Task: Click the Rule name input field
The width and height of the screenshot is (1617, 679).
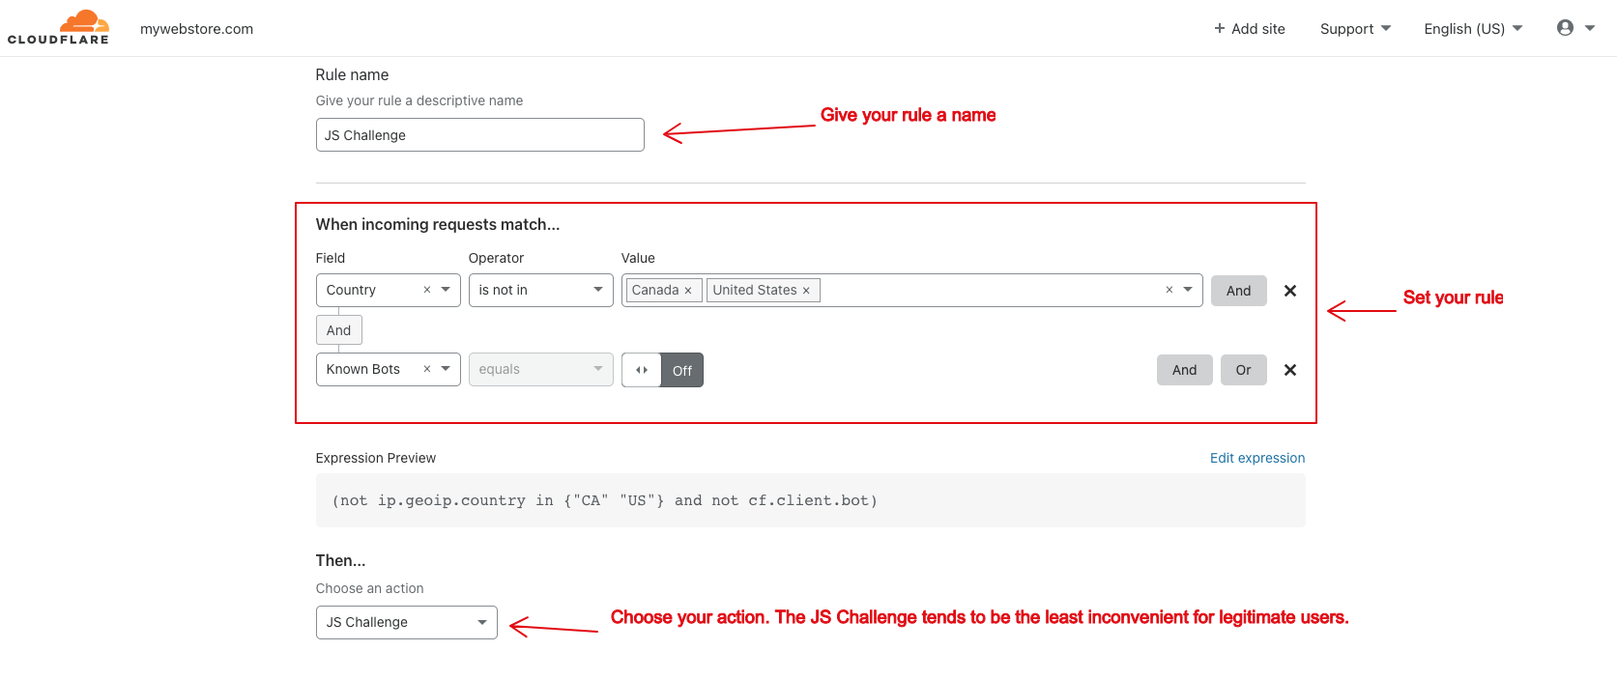Action: tap(480, 135)
